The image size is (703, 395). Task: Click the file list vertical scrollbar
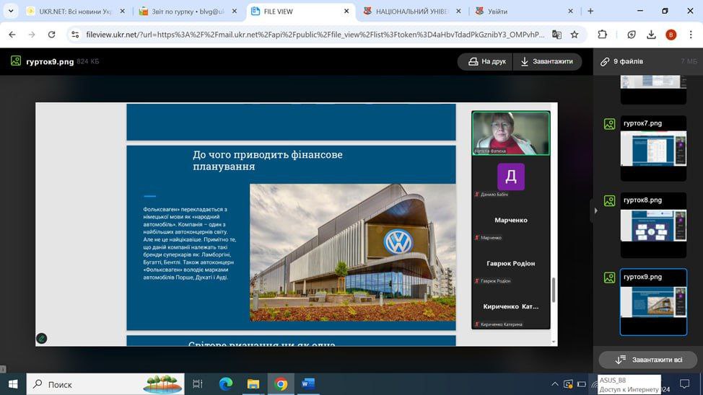[x=699, y=216]
